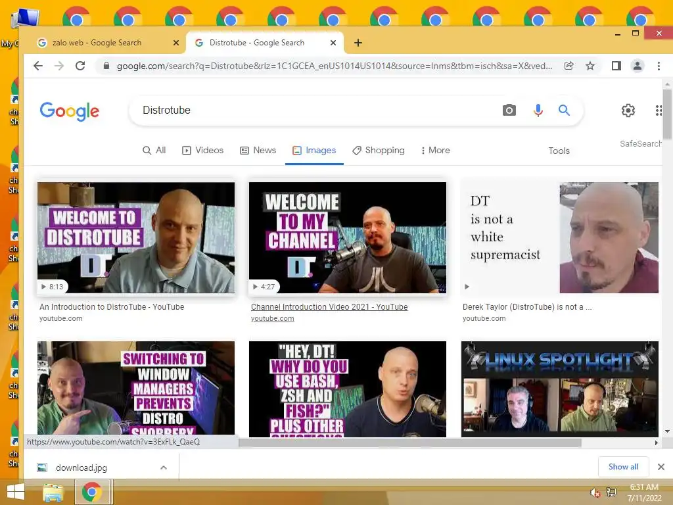Open SafeSearch settings
Screen dimensions: 673x505
pos(640,143)
